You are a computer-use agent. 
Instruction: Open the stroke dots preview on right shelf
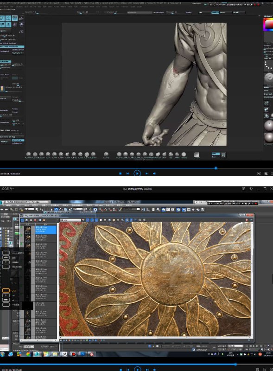pos(268,65)
